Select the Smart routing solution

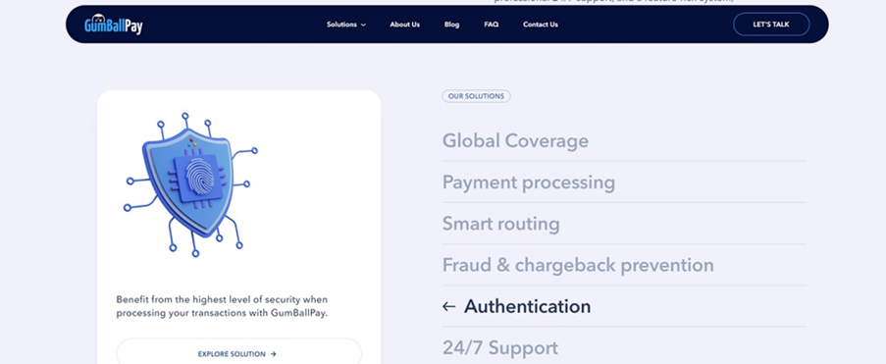(500, 224)
